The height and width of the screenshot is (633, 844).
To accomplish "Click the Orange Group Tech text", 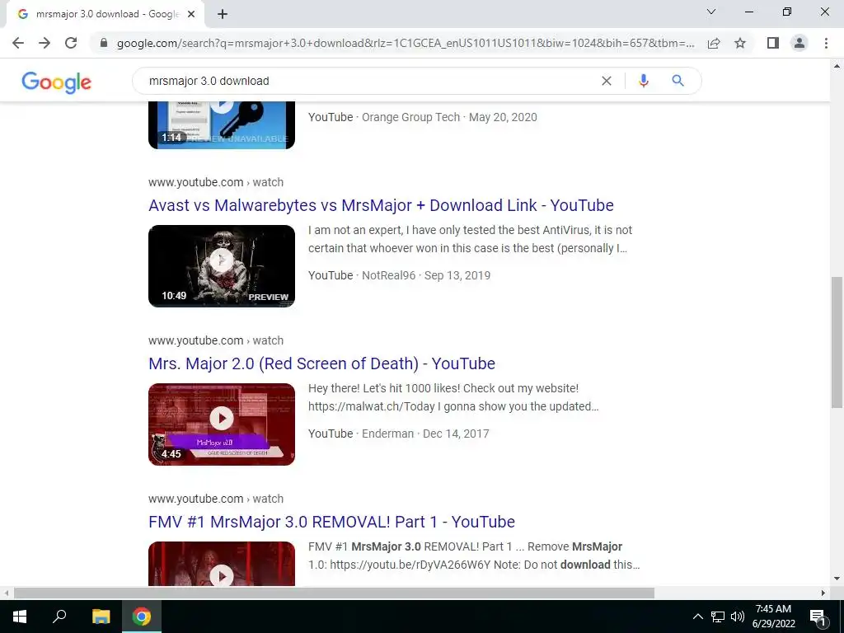I will pyautogui.click(x=410, y=117).
